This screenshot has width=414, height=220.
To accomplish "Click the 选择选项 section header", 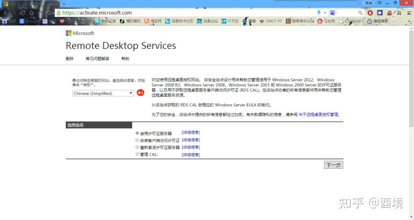I will click(99, 125).
